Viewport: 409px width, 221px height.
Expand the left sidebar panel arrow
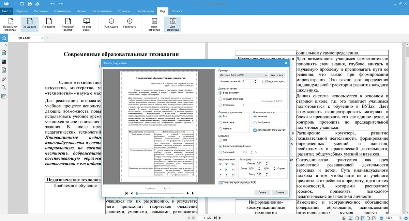5,45
